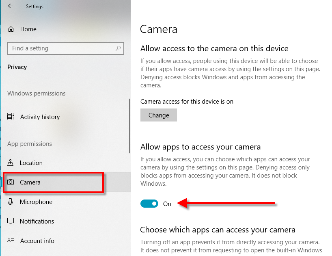Open the Activity history settings page
This screenshot has height=256, width=332.
pyautogui.click(x=40, y=117)
